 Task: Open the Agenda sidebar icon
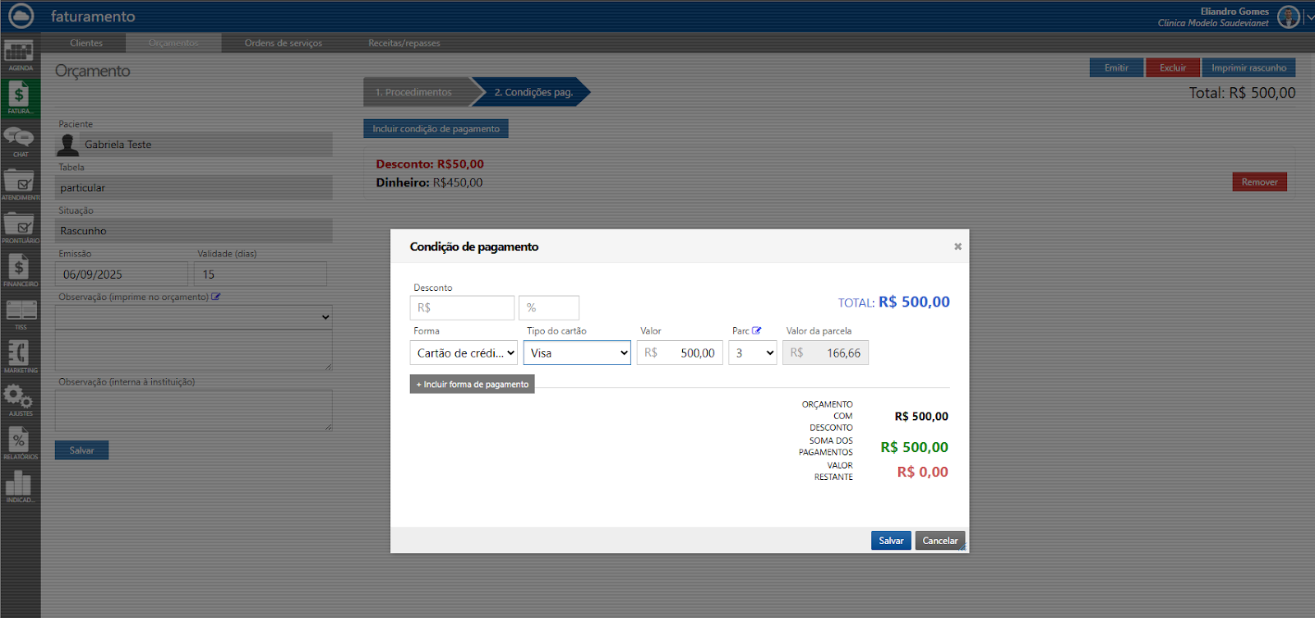click(x=20, y=55)
